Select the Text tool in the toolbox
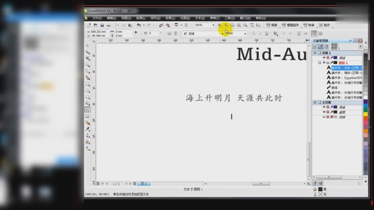Screen dimensions: 374x210 87,110
